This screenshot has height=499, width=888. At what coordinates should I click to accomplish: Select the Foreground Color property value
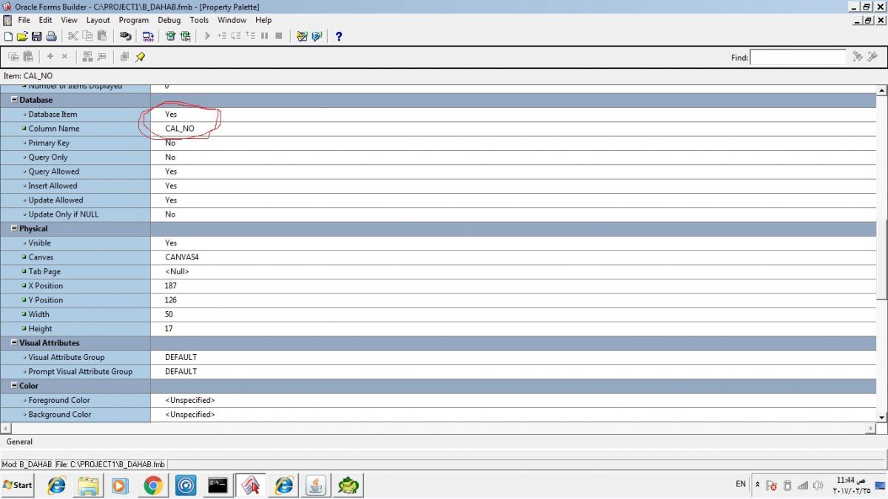(190, 400)
